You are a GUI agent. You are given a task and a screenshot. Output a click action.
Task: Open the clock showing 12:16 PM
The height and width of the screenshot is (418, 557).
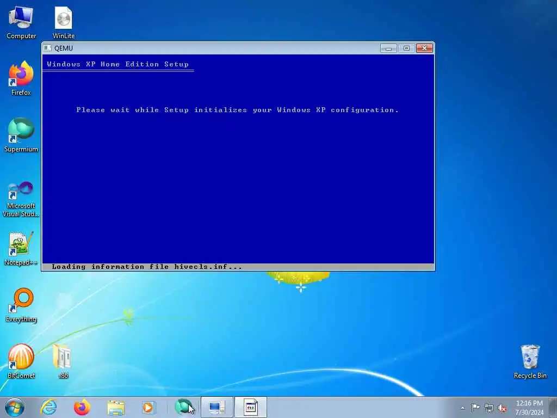tap(529, 407)
